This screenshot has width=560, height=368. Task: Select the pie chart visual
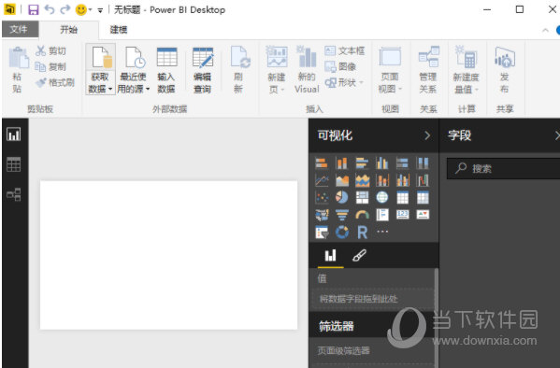[x=342, y=197]
